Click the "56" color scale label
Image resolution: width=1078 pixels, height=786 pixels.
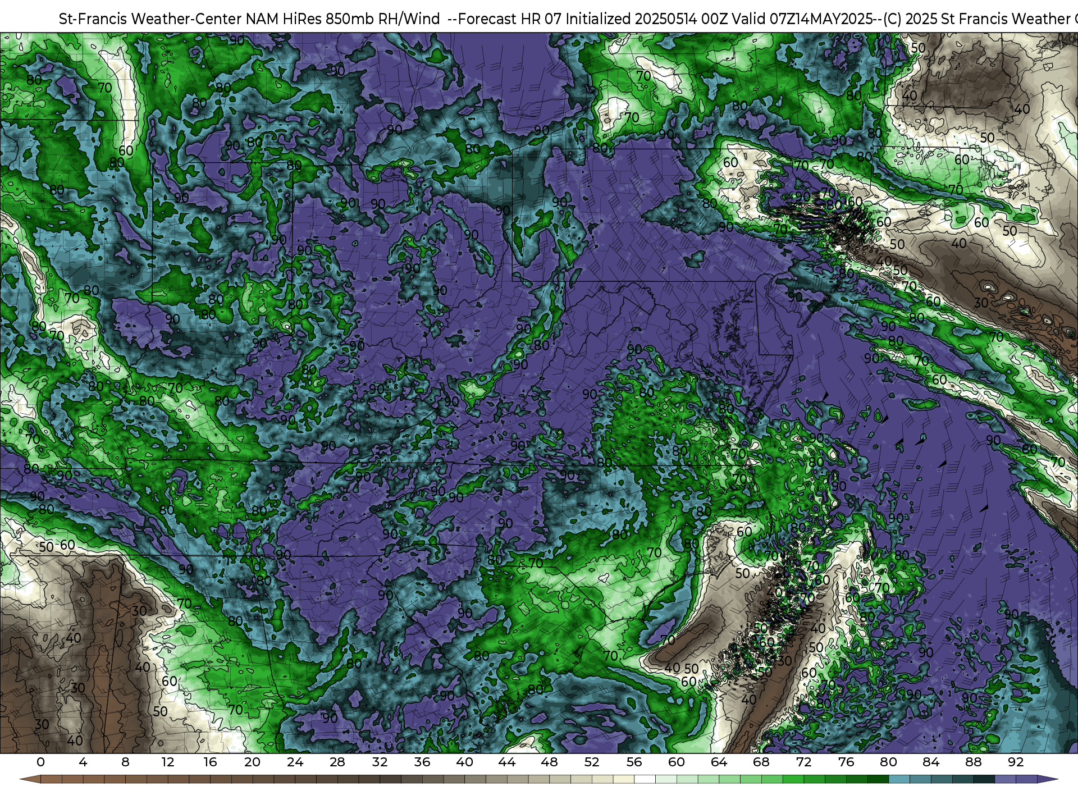coord(634,762)
